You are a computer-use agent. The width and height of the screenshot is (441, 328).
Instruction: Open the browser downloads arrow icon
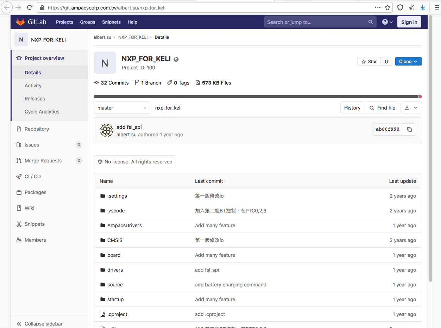pyautogui.click(x=423, y=7)
